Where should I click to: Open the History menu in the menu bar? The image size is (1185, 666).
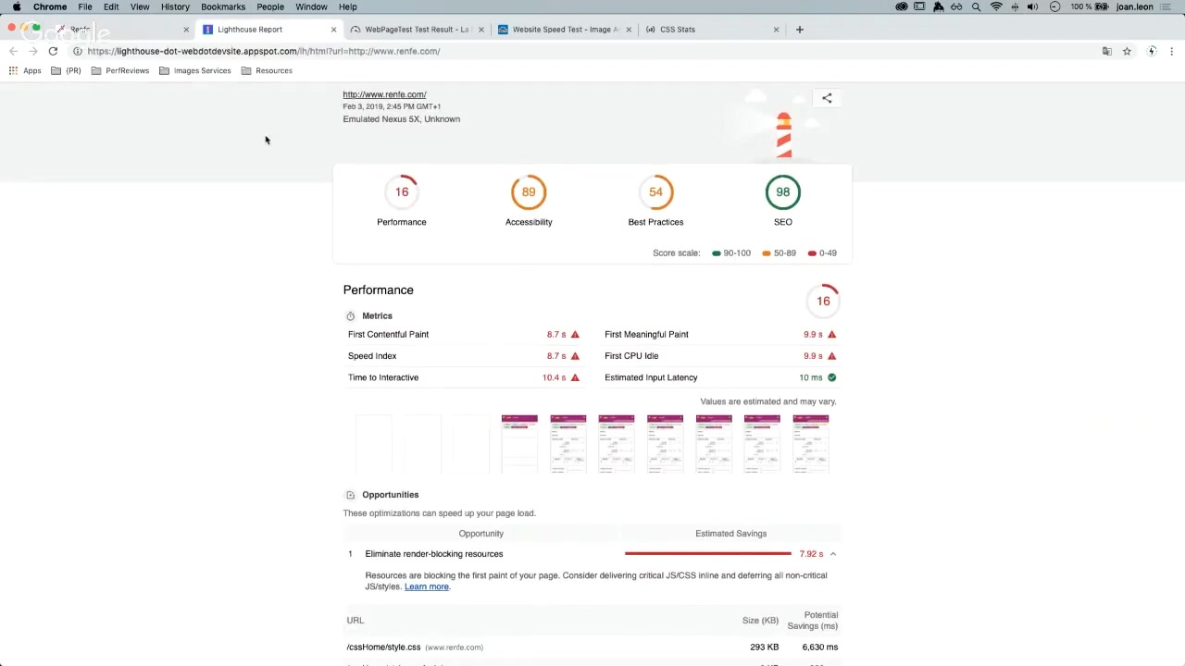click(x=175, y=6)
